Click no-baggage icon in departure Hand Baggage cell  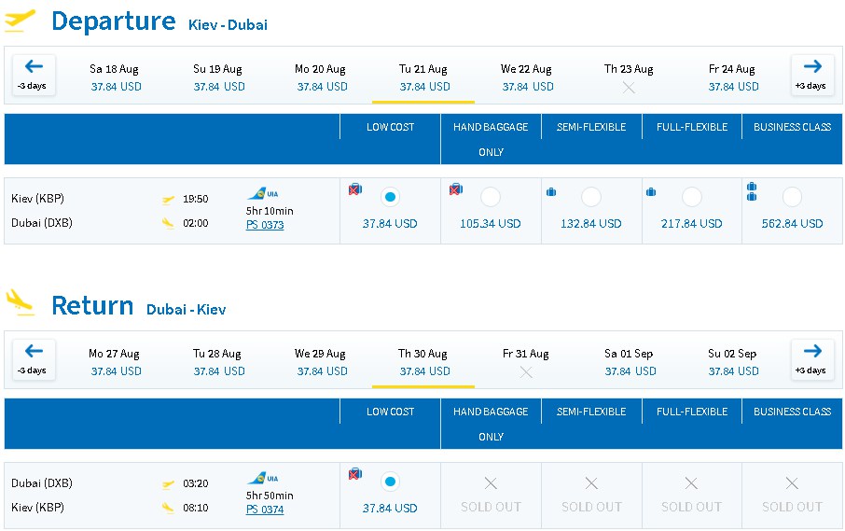(456, 189)
